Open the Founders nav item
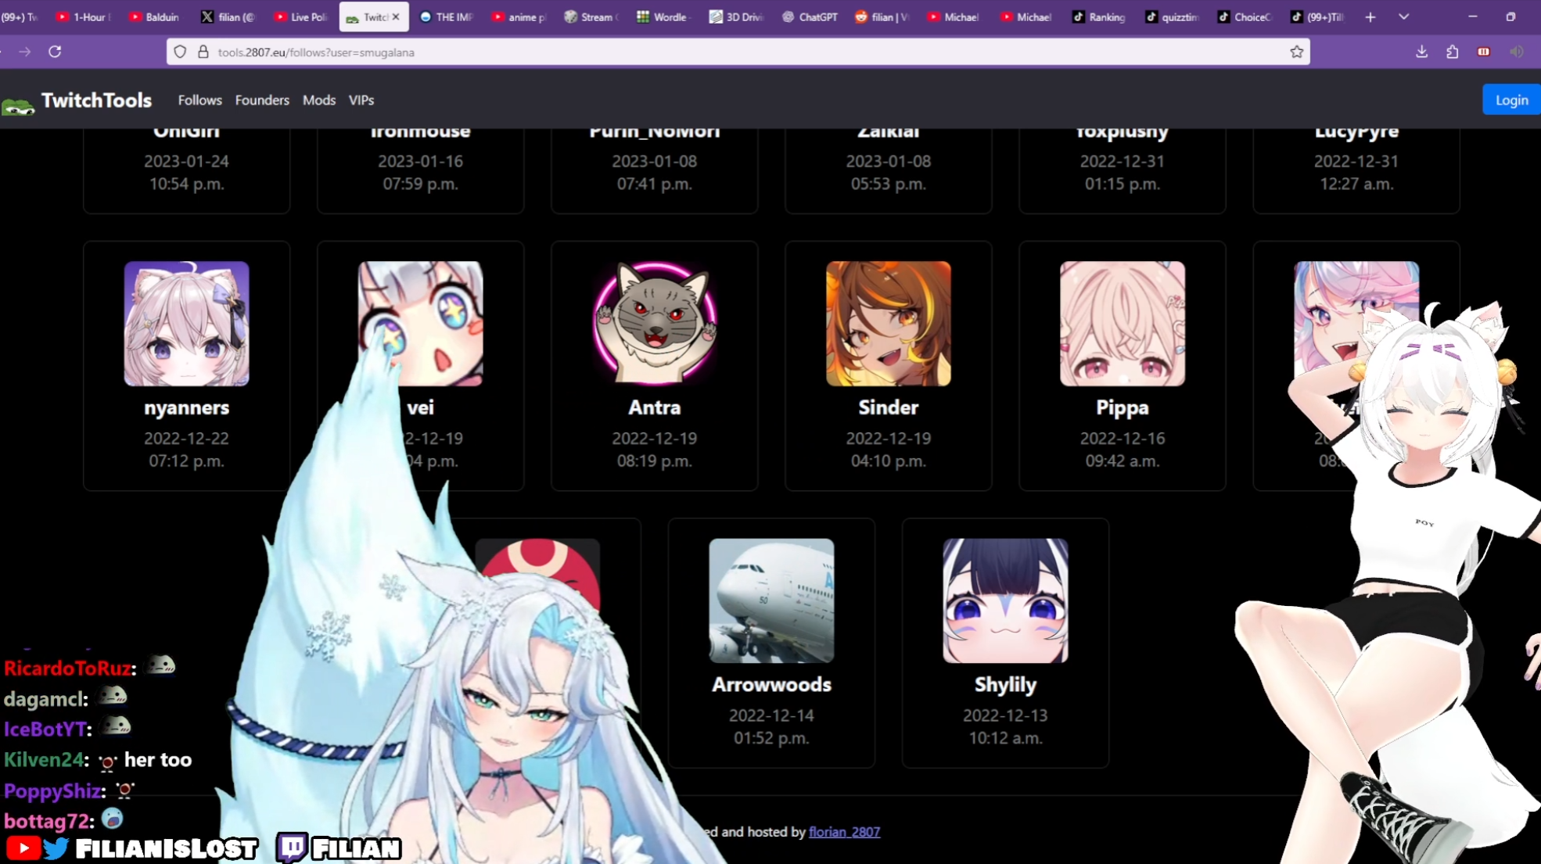The width and height of the screenshot is (1541, 864). (x=262, y=100)
